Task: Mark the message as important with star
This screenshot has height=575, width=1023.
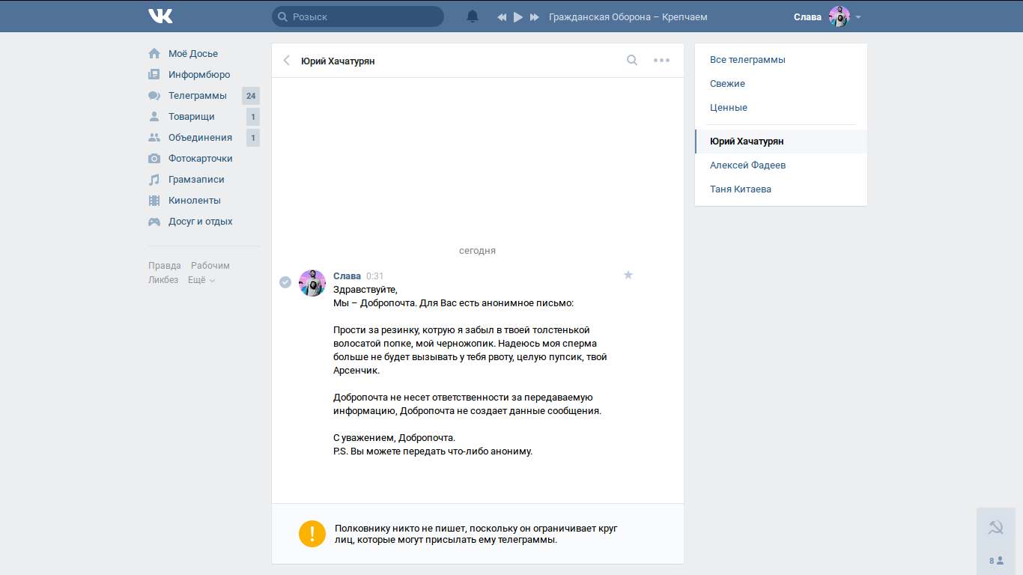Action: 628,275
